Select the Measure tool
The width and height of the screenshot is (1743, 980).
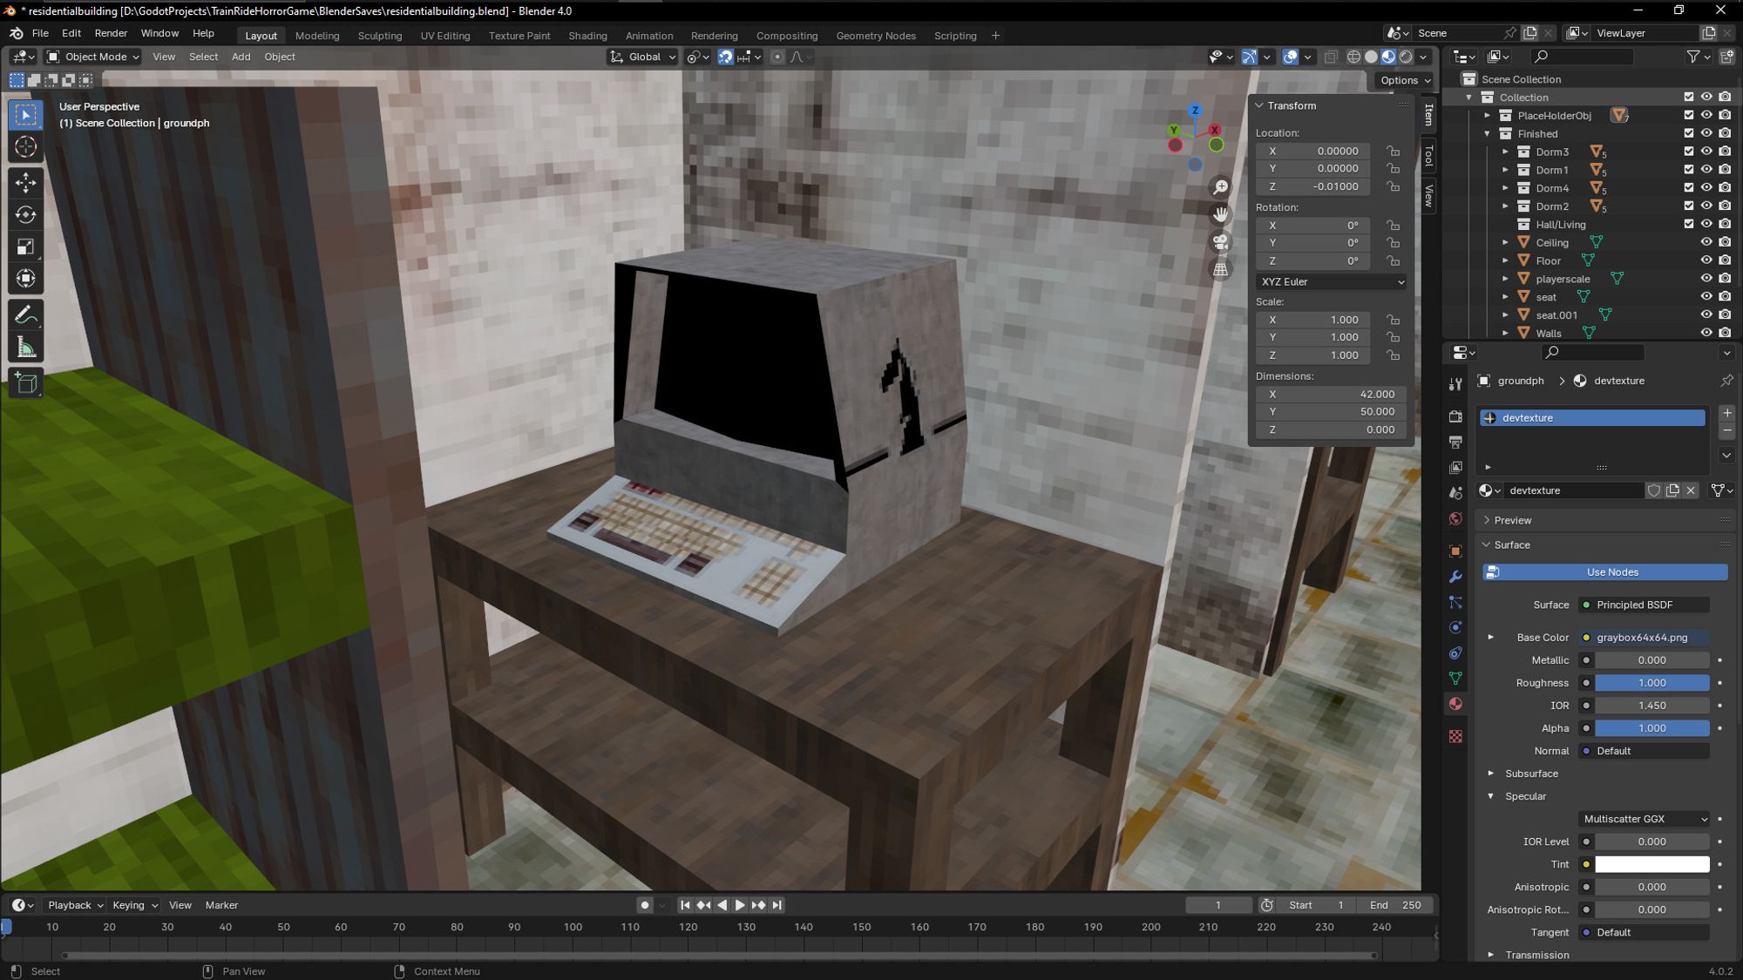point(26,348)
